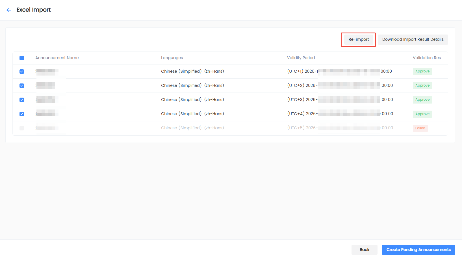Click the Re-import button
Screen dimensions: 462x260
[x=358, y=39]
